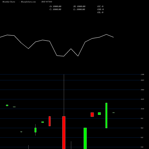Click the 910 price axis label
Viewport: 149px width, 149px height.
142,147
